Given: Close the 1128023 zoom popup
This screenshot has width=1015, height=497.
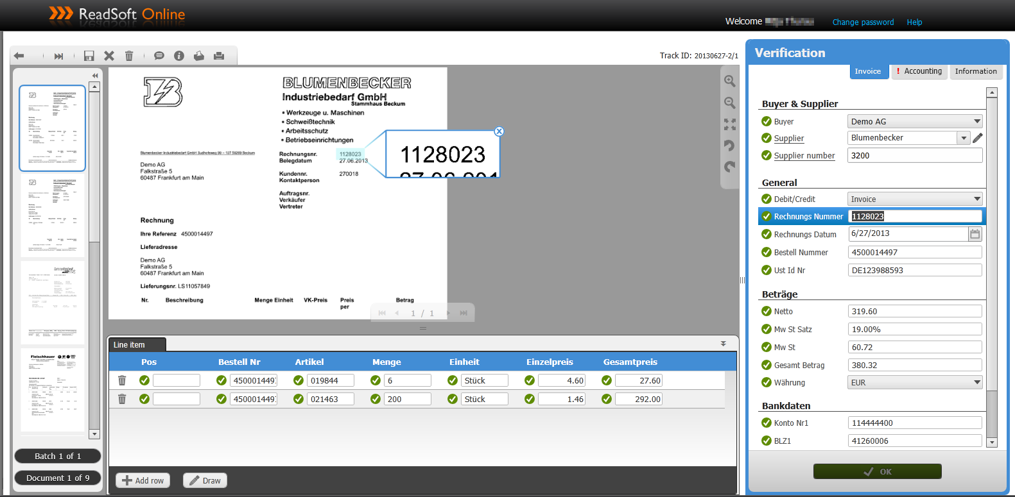Looking at the screenshot, I should pos(499,131).
